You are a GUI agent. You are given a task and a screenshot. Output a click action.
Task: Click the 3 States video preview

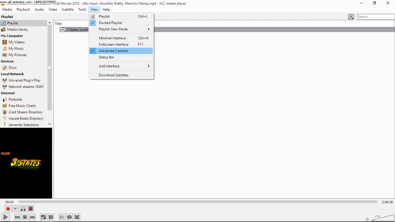[x=26, y=163]
